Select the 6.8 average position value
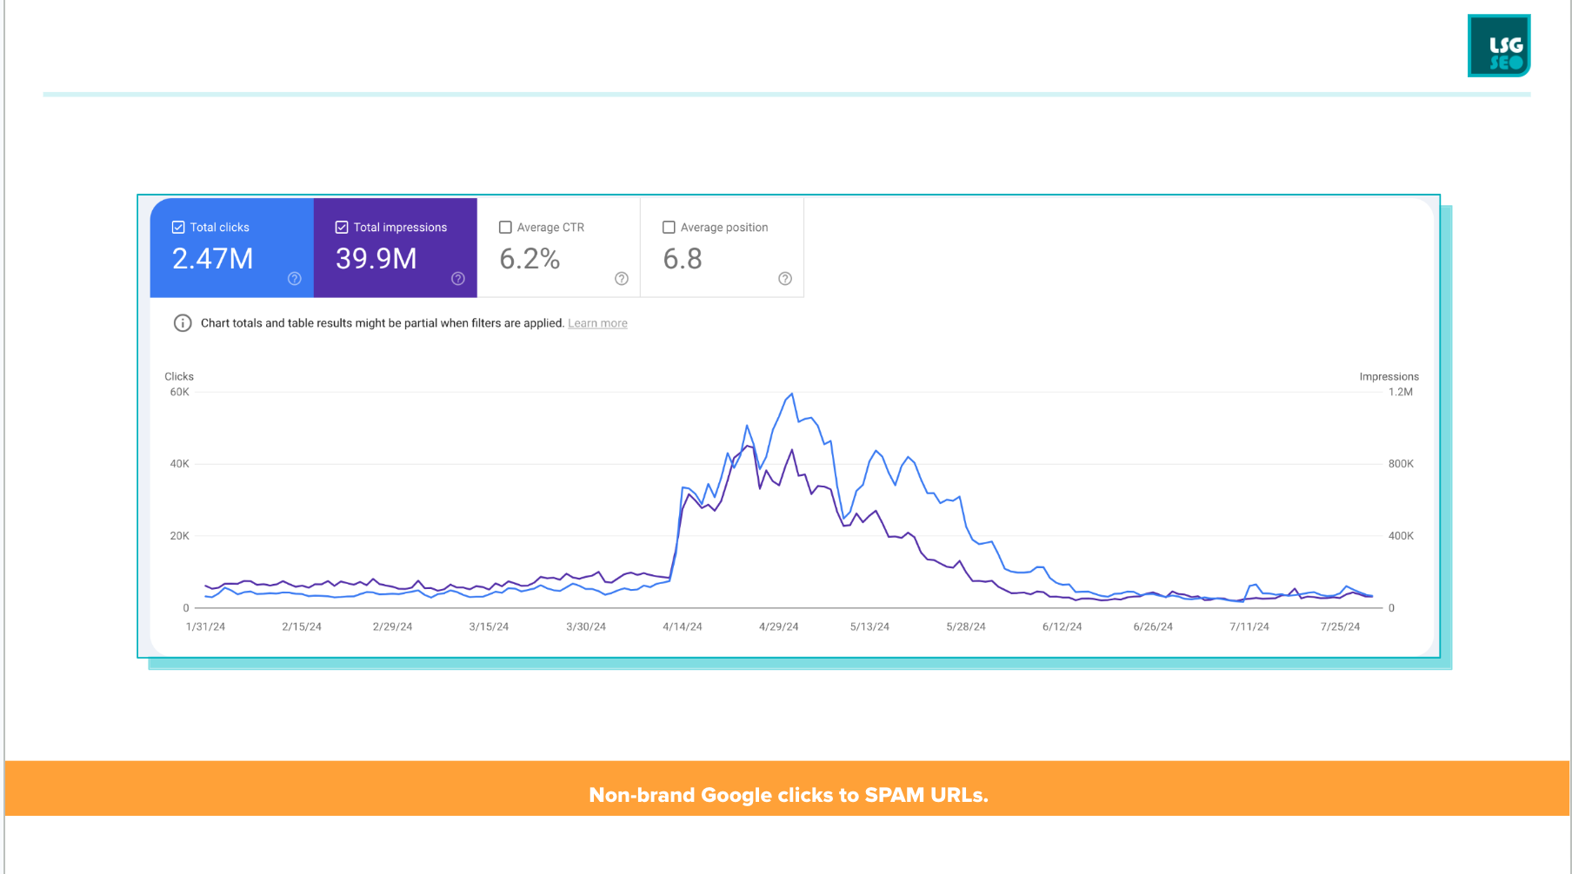Screen dimensions: 1572x874 683,259
